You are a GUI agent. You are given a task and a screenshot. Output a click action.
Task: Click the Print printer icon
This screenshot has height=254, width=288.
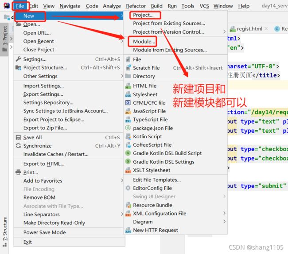tap(18, 172)
